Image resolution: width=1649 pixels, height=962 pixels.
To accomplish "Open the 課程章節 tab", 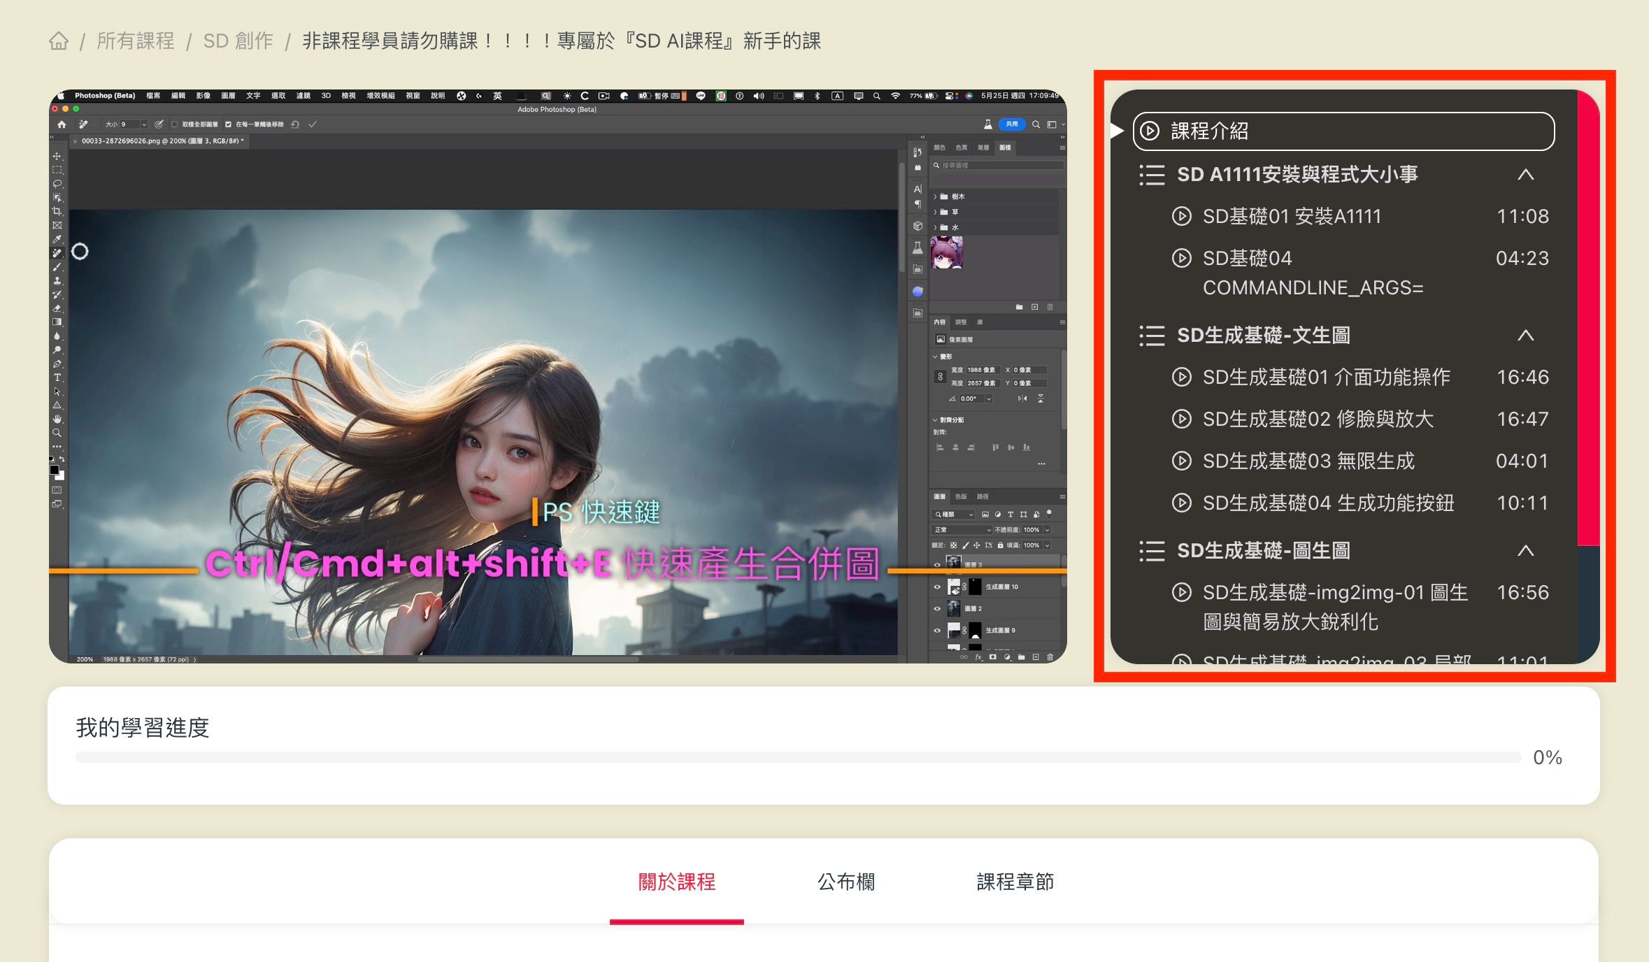I will click(x=1015, y=882).
